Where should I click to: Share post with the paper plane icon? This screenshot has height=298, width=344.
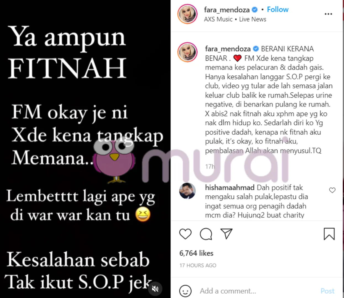pos(226,234)
